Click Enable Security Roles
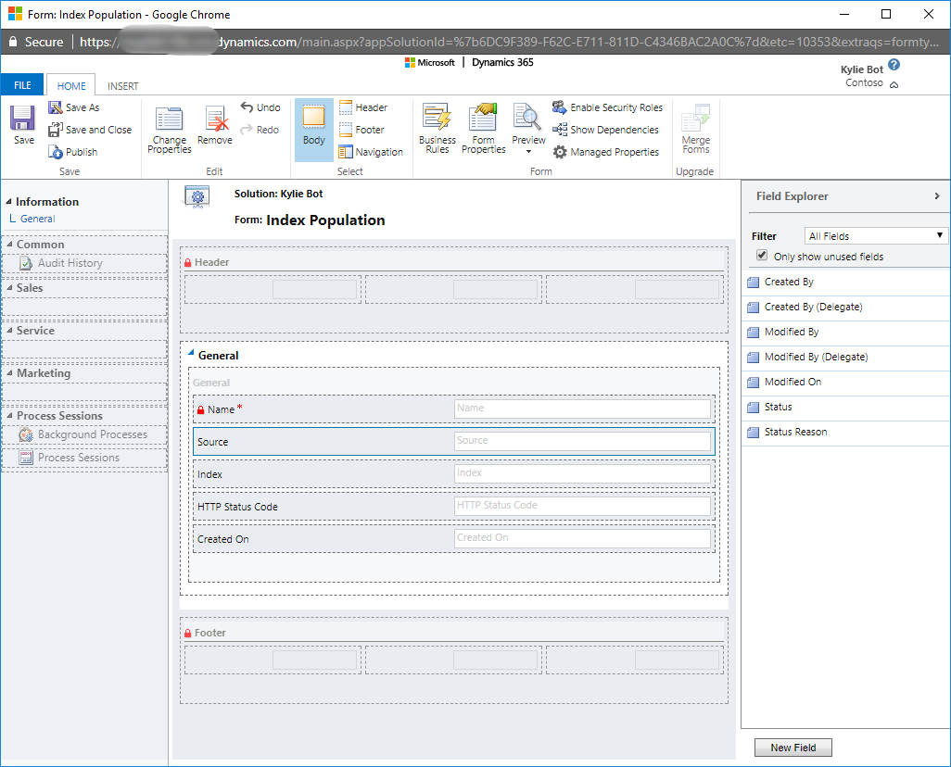The width and height of the screenshot is (951, 767). [608, 107]
